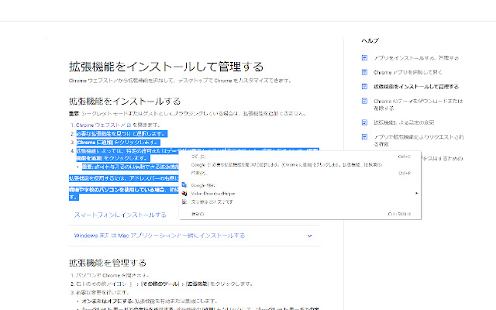Click article icon beside 'Chrome のテーマをダウンロード'
The image size is (496, 310).
coord(364,101)
